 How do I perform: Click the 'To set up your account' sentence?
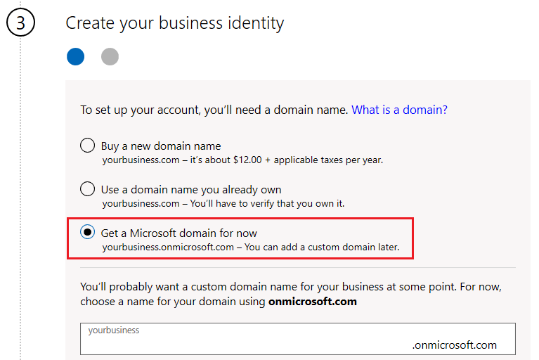tap(214, 110)
